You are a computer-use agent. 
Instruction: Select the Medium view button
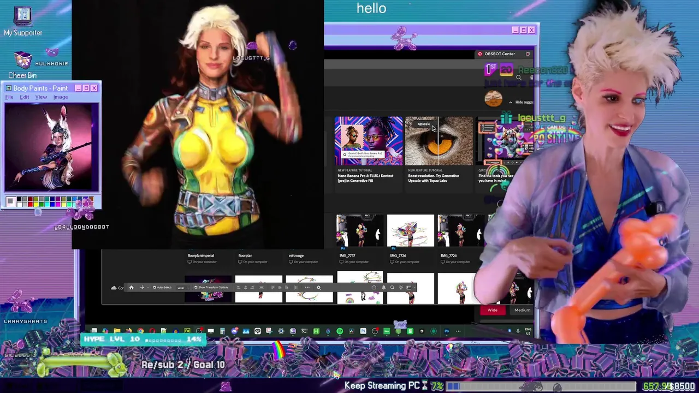[x=522, y=310]
